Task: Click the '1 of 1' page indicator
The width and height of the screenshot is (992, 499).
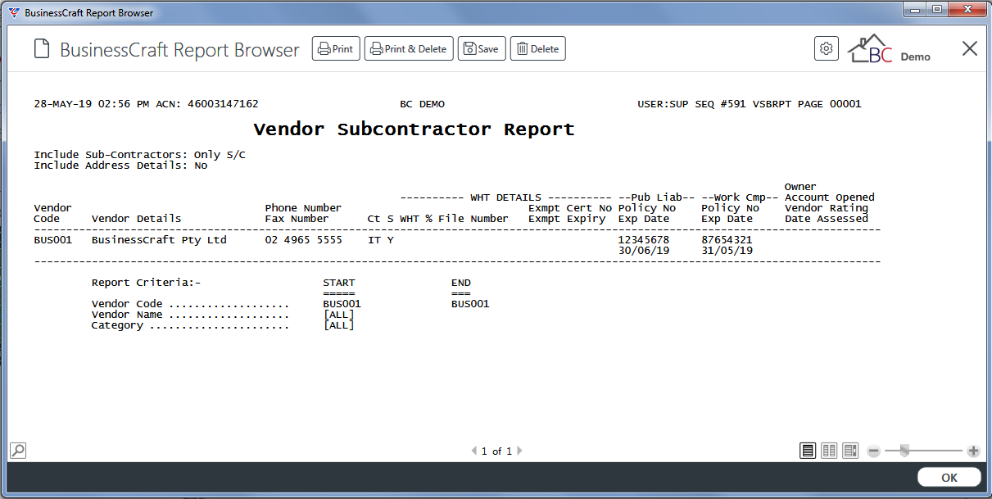Action: click(x=496, y=451)
